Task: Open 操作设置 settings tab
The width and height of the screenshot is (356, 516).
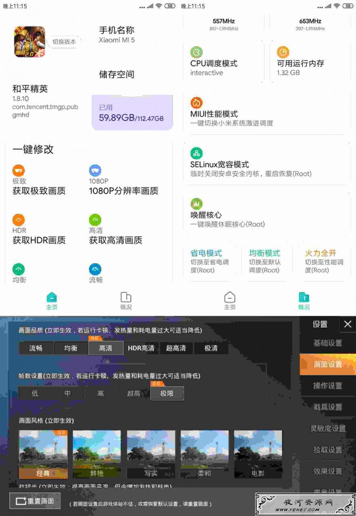Action: (x=328, y=386)
